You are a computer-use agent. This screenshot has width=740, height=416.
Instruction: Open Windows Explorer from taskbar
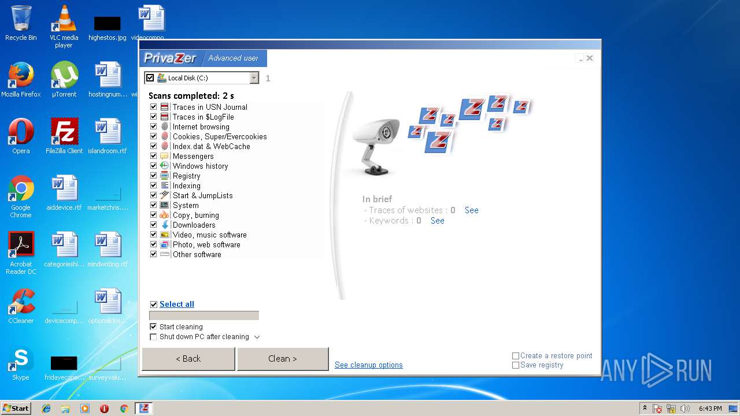point(65,408)
